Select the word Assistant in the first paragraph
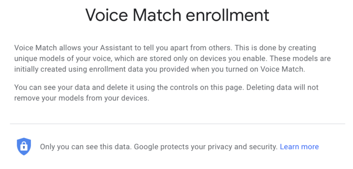 coord(116,48)
